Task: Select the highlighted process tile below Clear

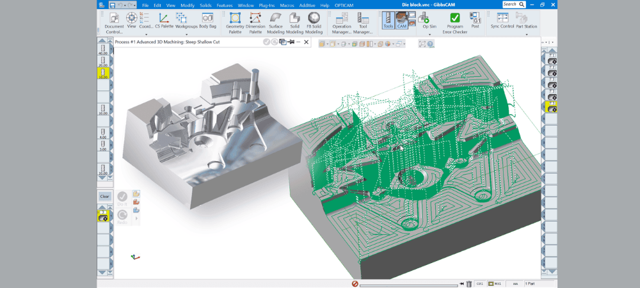Action: coord(103,216)
